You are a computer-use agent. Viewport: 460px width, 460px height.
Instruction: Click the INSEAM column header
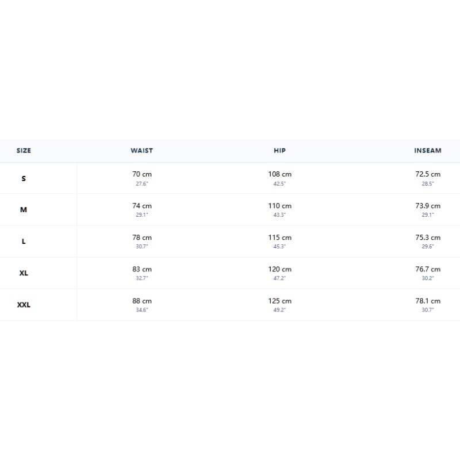pyautogui.click(x=427, y=151)
